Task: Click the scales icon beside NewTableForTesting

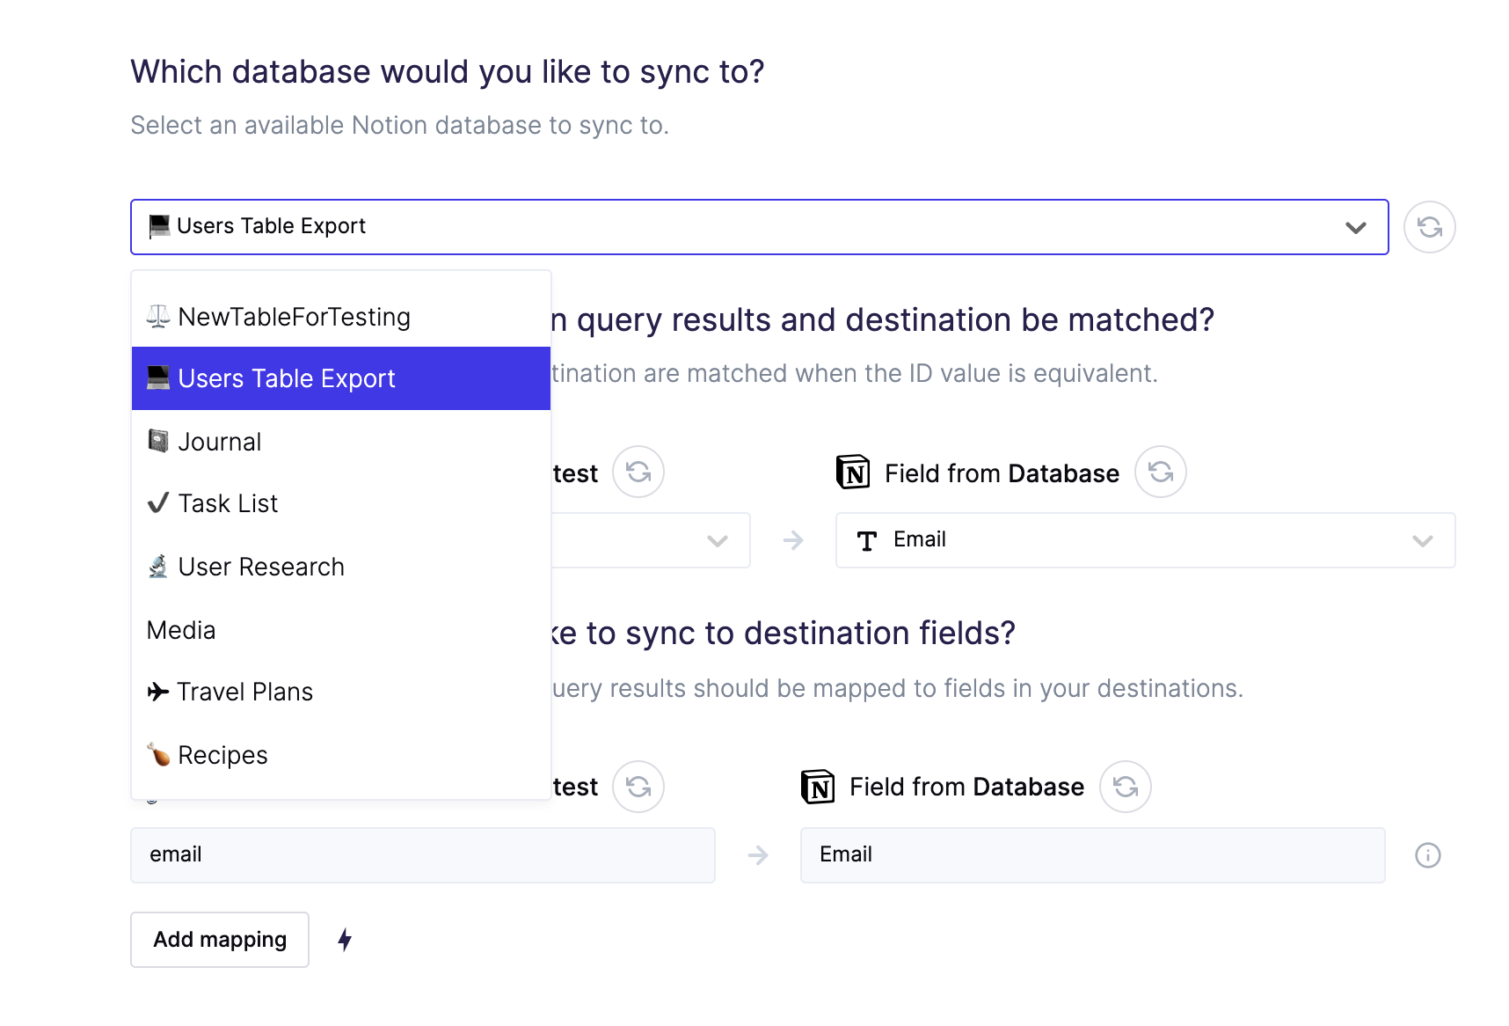Action: (x=158, y=316)
